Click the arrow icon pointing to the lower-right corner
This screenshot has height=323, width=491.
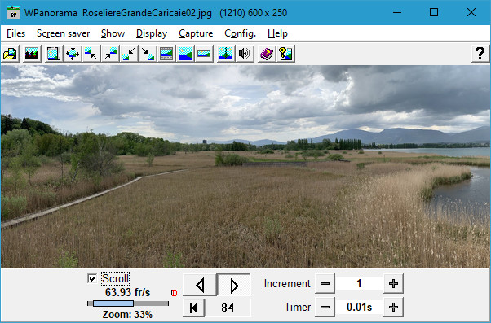coord(148,54)
